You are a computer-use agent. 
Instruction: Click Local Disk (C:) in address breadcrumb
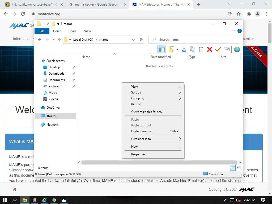click(x=83, y=40)
